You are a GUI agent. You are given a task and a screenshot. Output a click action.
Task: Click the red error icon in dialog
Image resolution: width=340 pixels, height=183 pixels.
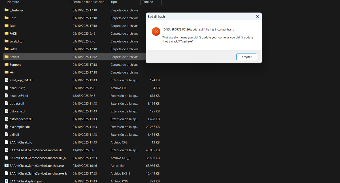tap(156, 31)
